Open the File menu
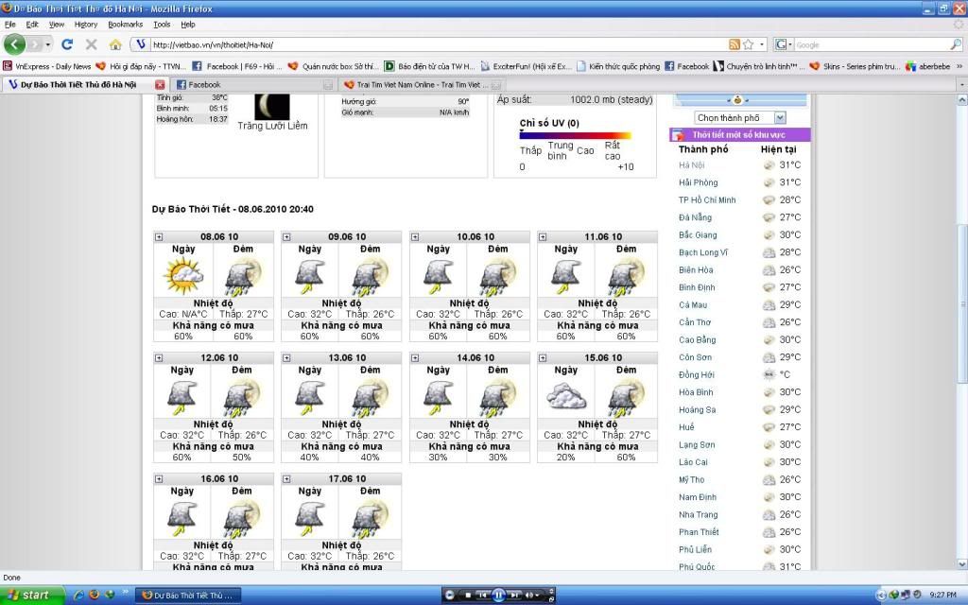The height and width of the screenshot is (605, 968). 9,25
